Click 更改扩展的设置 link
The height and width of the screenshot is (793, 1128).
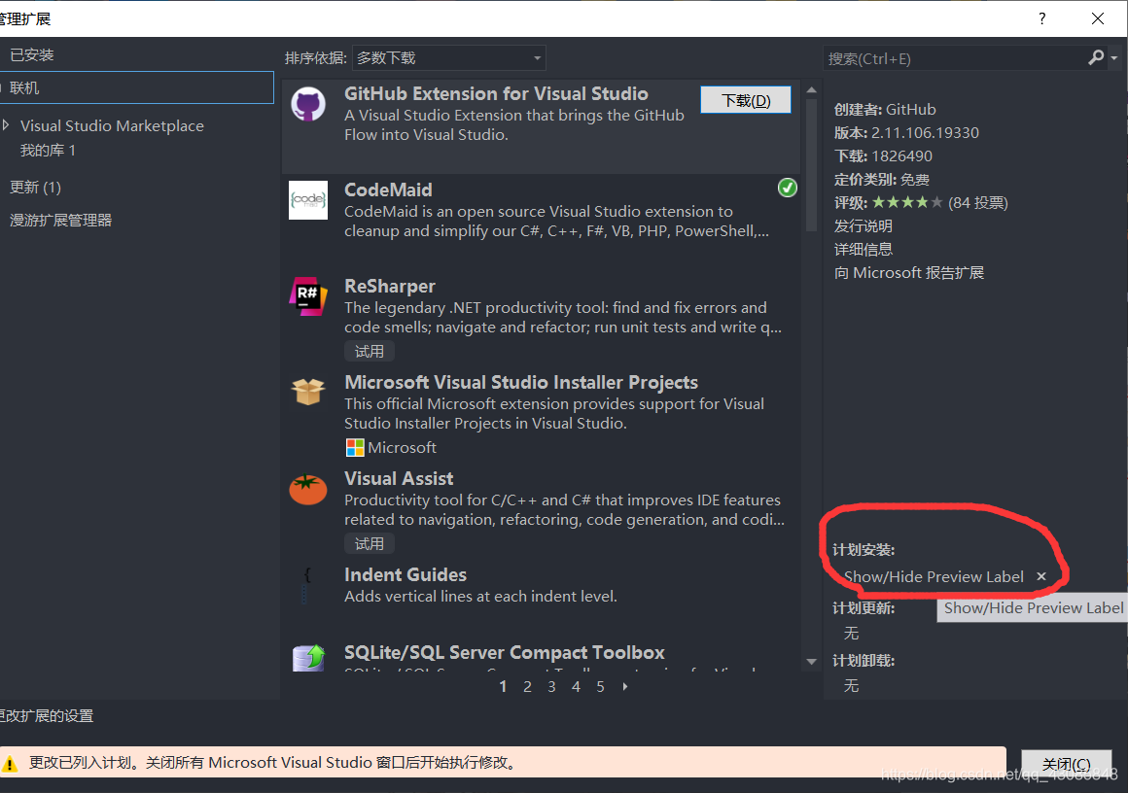(47, 716)
